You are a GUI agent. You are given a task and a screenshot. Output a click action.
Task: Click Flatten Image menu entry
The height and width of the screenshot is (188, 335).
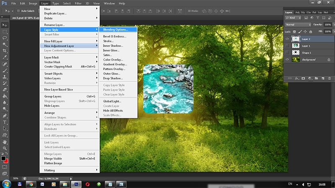point(70,163)
